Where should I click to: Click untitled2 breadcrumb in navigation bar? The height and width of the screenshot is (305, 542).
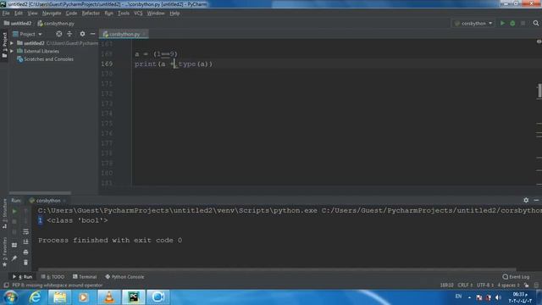[x=18, y=23]
